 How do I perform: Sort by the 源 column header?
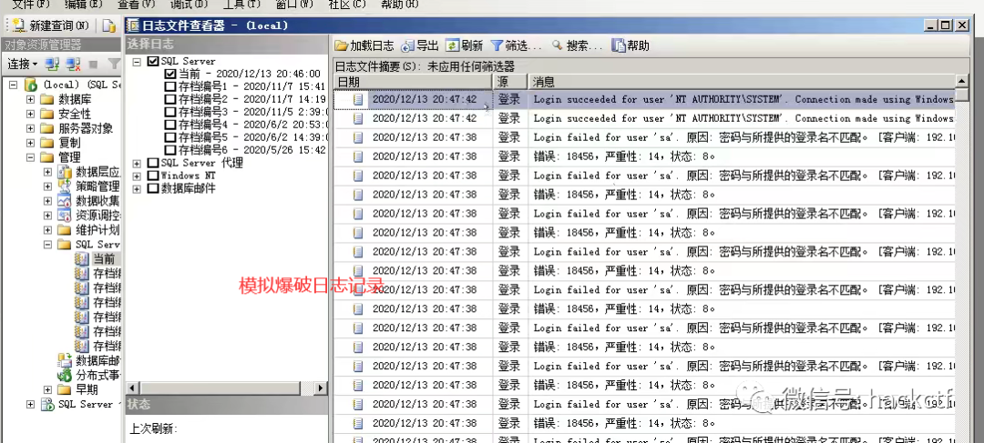510,82
